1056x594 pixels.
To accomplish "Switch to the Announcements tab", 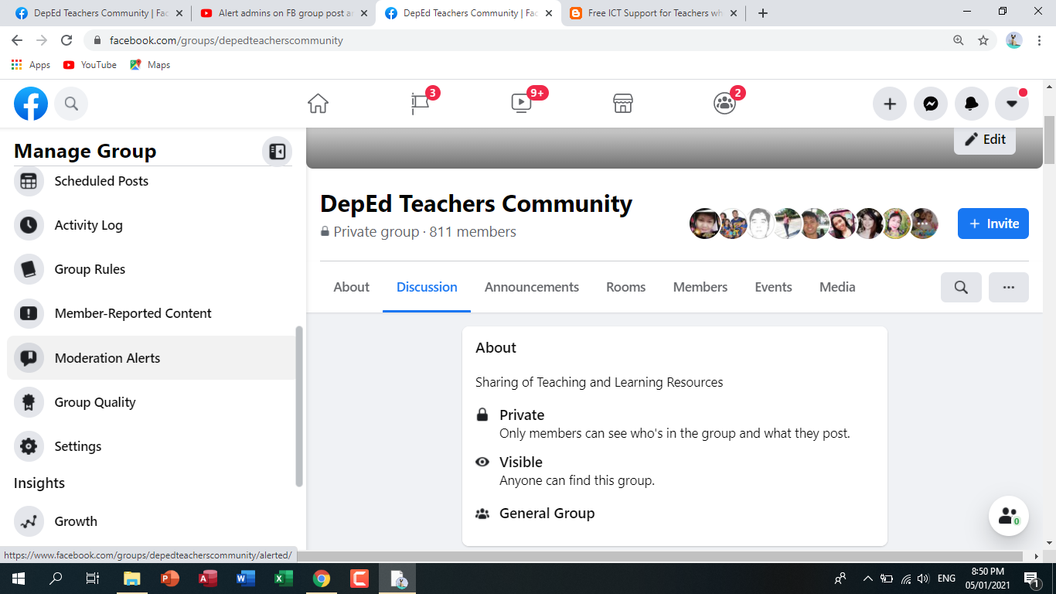I will pos(532,287).
